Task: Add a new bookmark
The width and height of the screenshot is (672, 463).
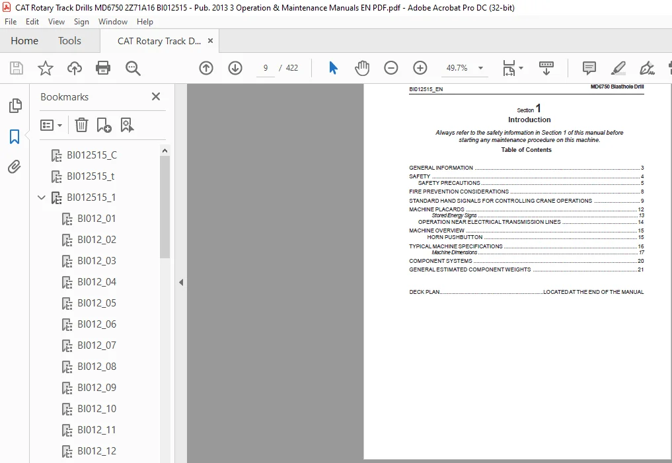Action: [104, 125]
